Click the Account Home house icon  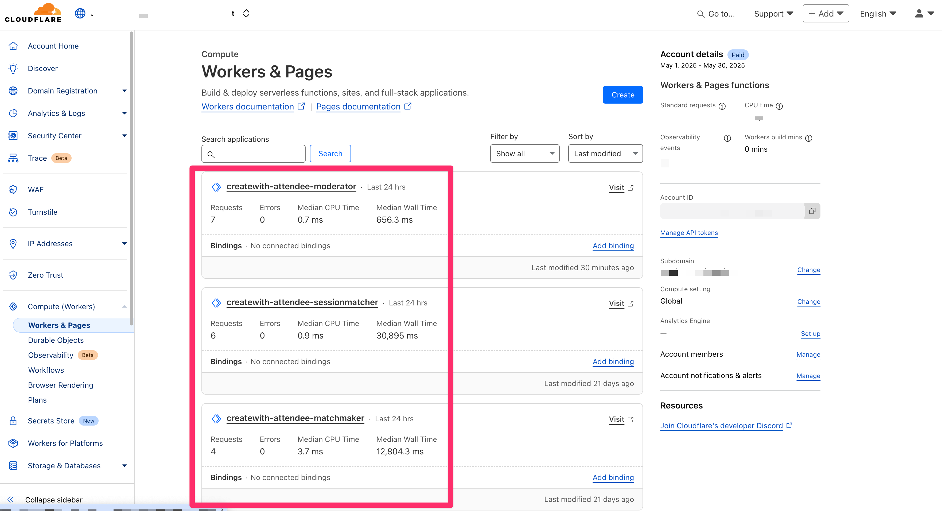point(13,46)
